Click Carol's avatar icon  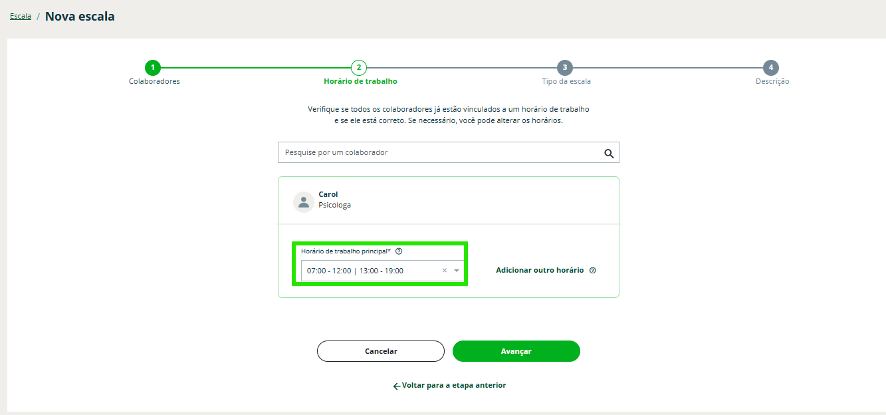click(304, 202)
